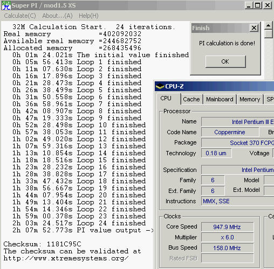Viewport: 274px width, 269px height.
Task: Click the Super PI vertical scrollbar thumb
Action: (x=269, y=34)
